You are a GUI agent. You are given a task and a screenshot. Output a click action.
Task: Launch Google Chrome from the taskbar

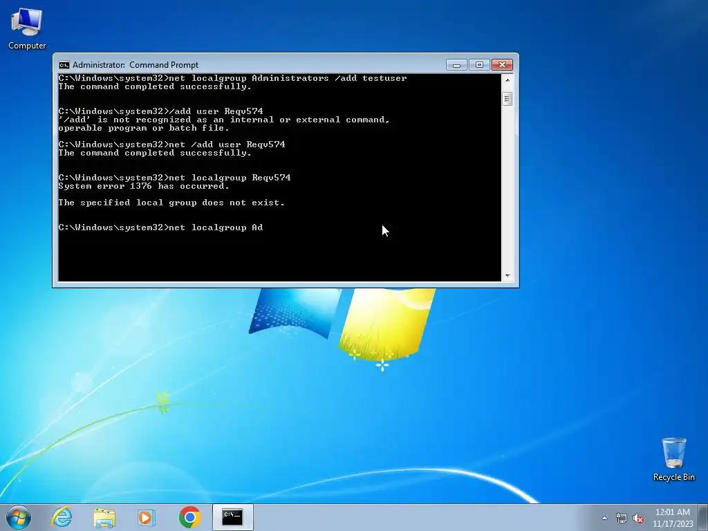pyautogui.click(x=189, y=517)
